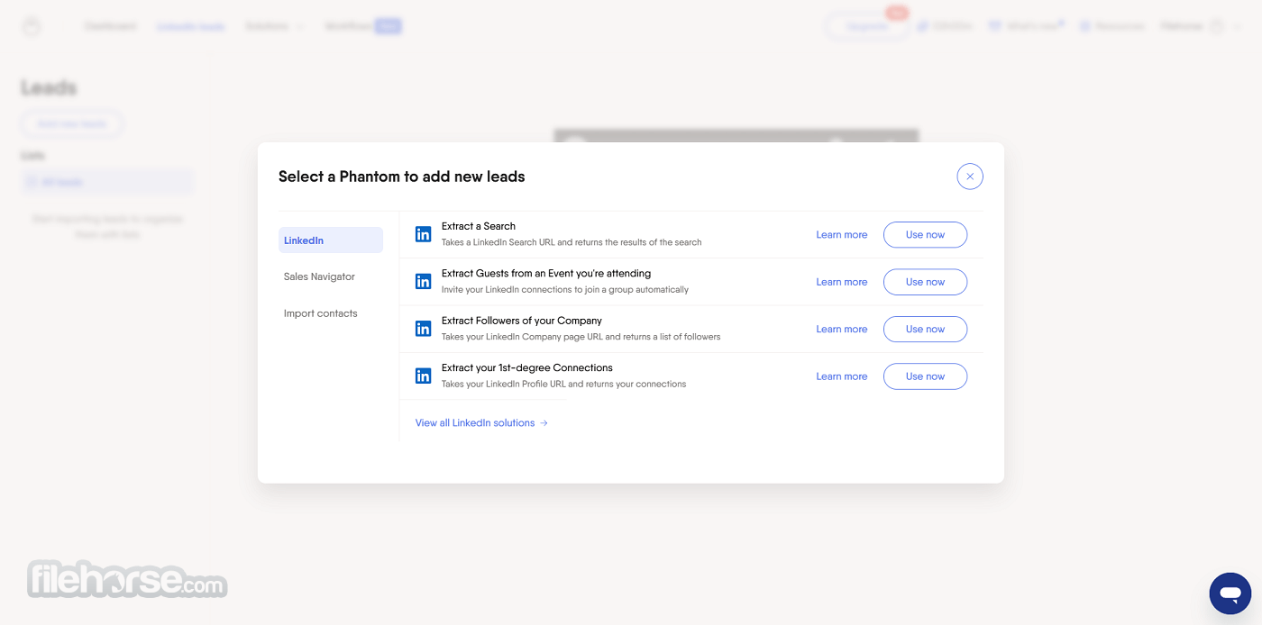Select the LinkedIn category tab
This screenshot has width=1262, height=625.
tap(331, 240)
